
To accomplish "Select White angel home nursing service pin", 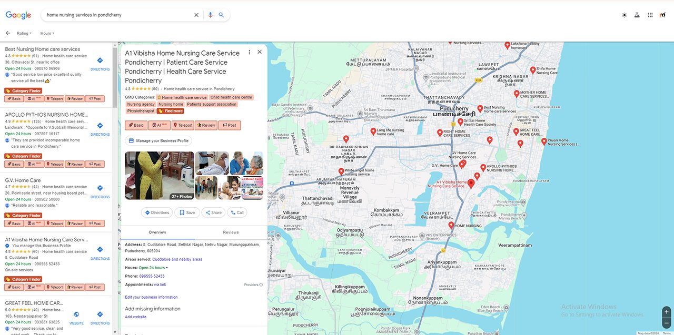I will click(x=341, y=171).
